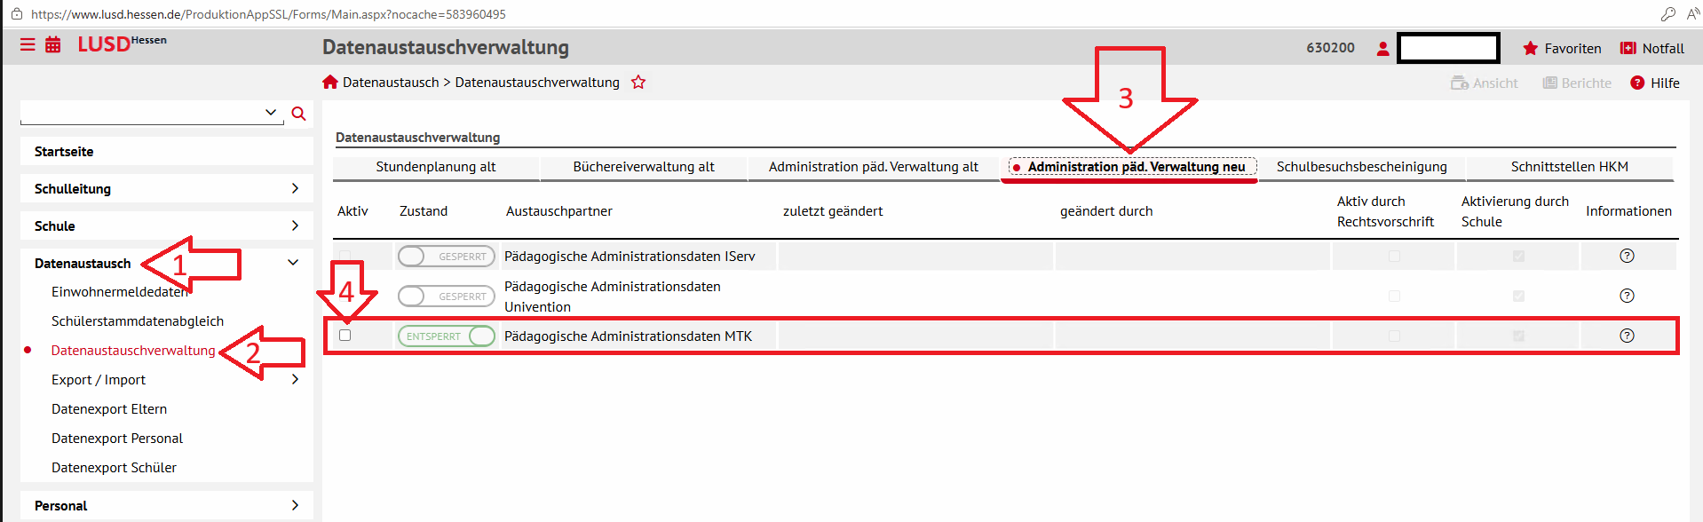Toggle the GESPERRT switch for Univention

[x=447, y=297]
